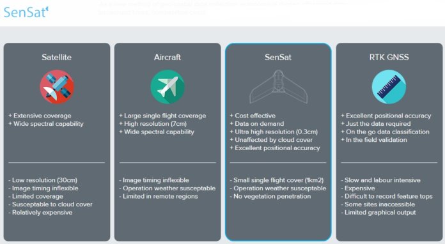Image resolution: width=445 pixels, height=244 pixels.
Task: Click the green airplane icon
Action: coord(168,87)
